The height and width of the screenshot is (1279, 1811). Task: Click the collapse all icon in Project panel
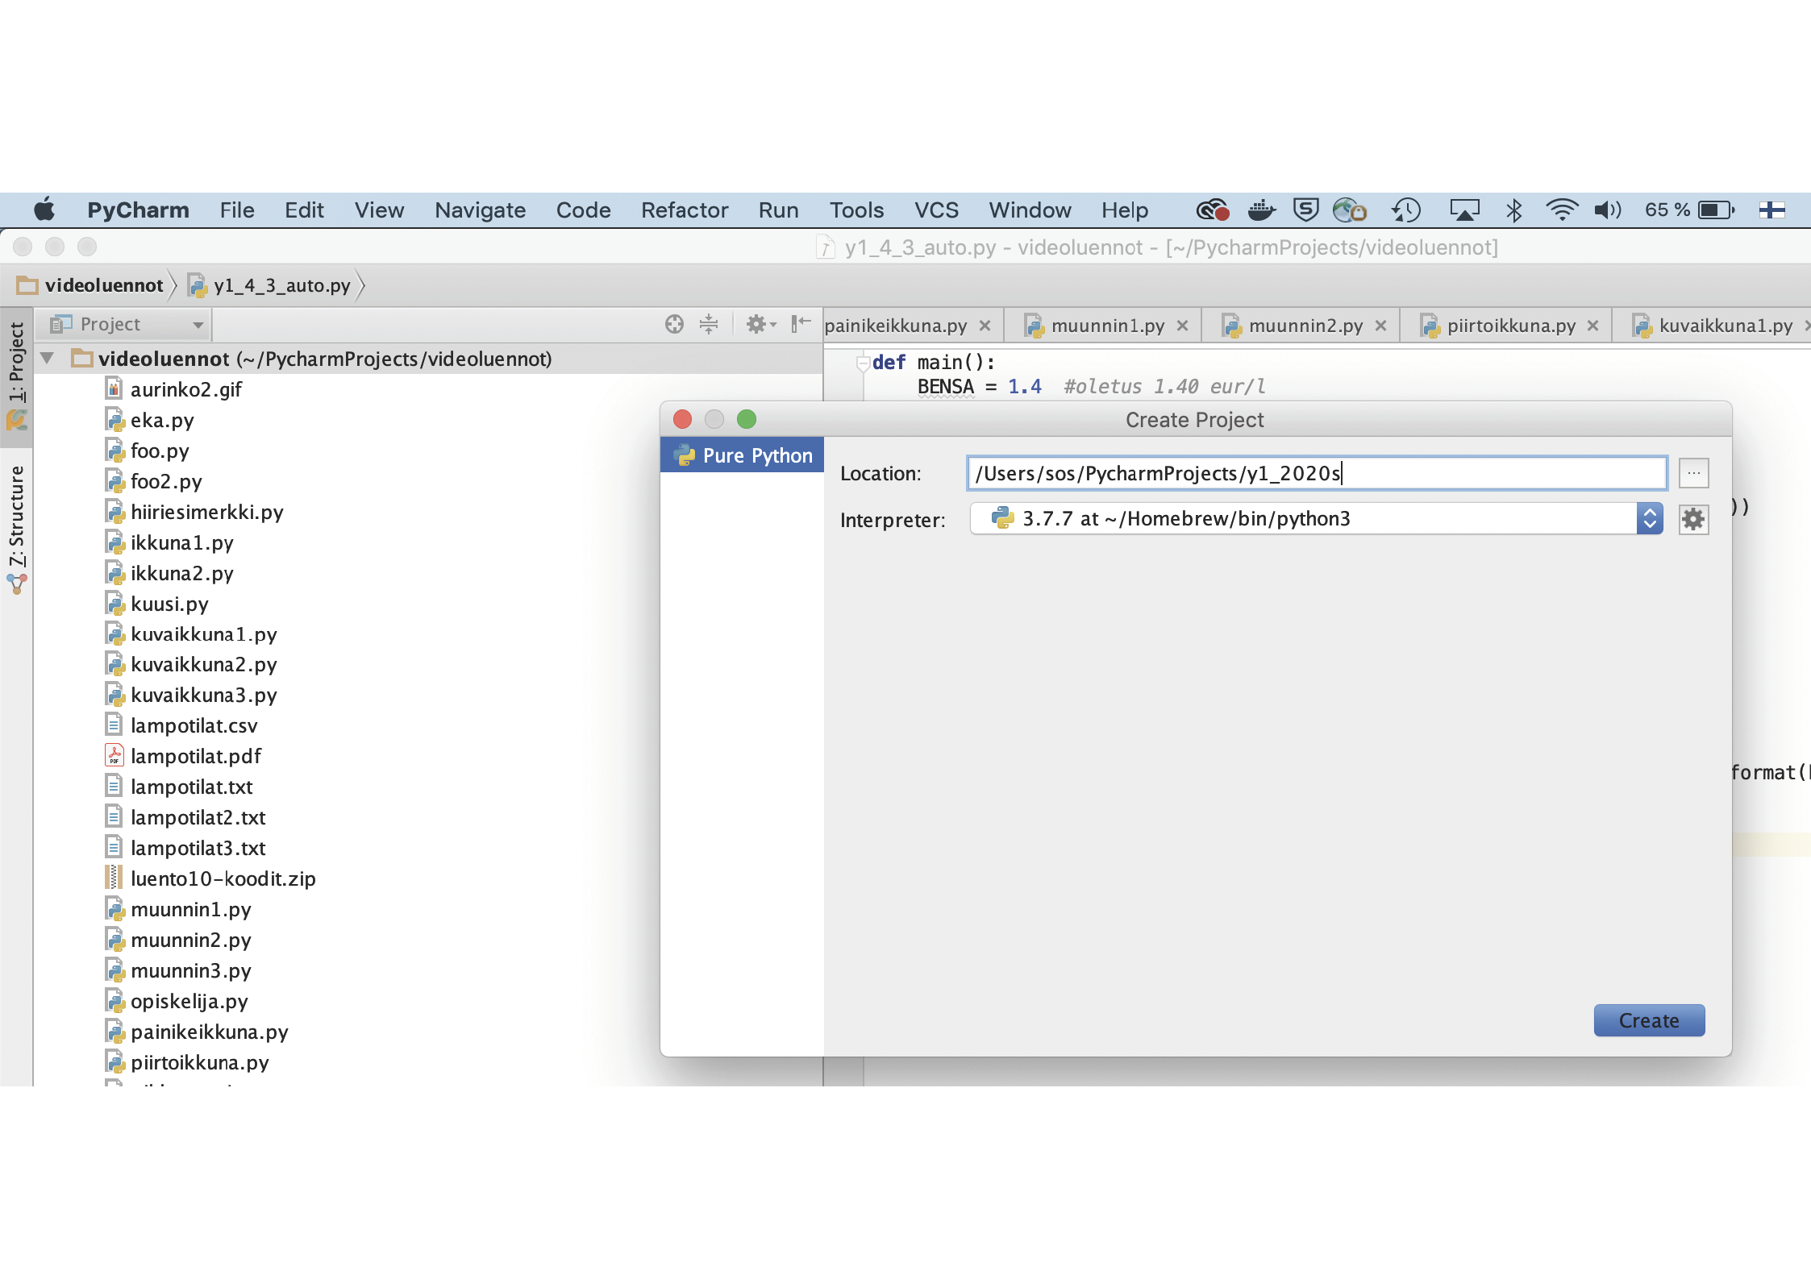click(708, 324)
